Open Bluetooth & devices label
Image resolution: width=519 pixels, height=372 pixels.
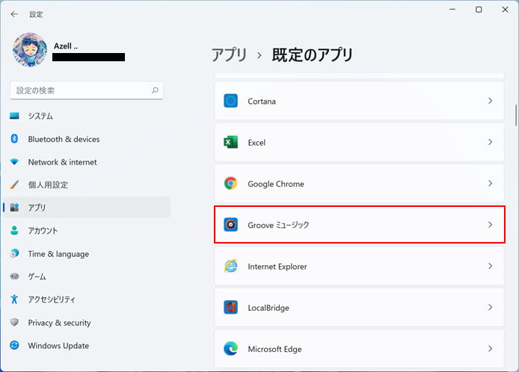pos(64,139)
